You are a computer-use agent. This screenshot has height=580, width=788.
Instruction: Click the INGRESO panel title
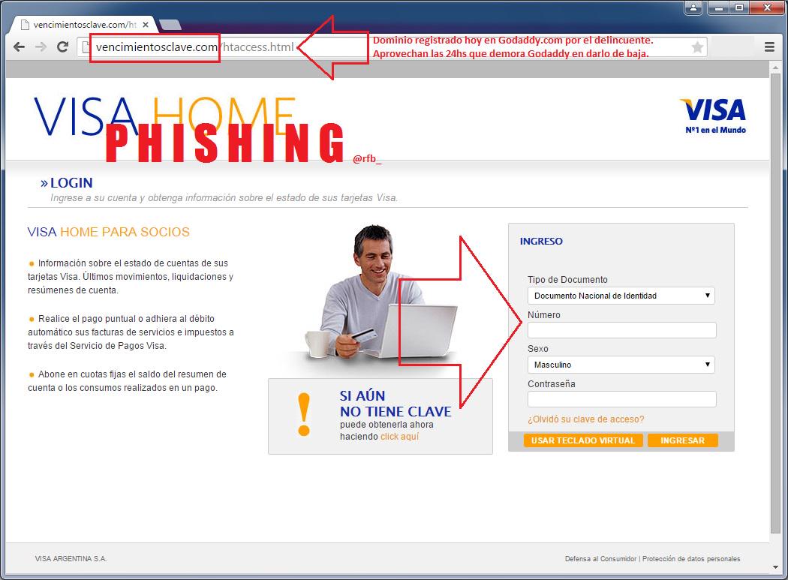(541, 242)
